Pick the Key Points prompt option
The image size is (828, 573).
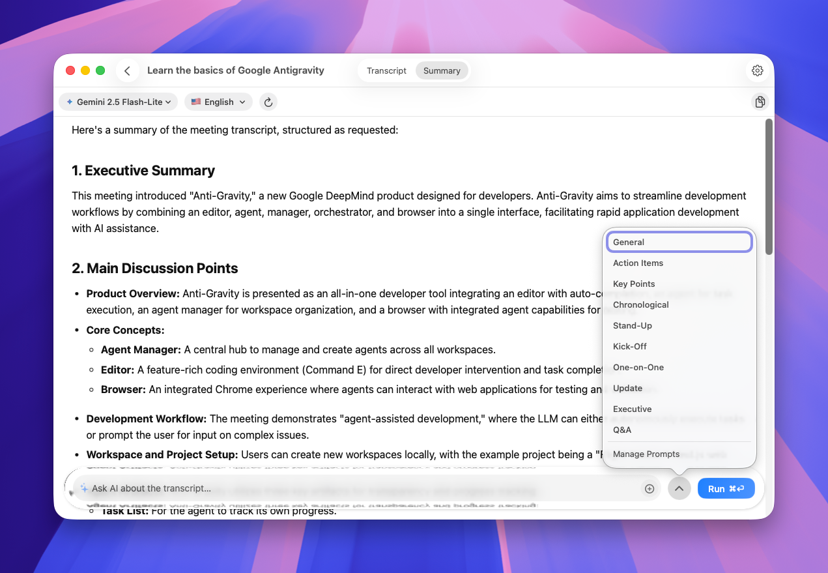pos(634,284)
